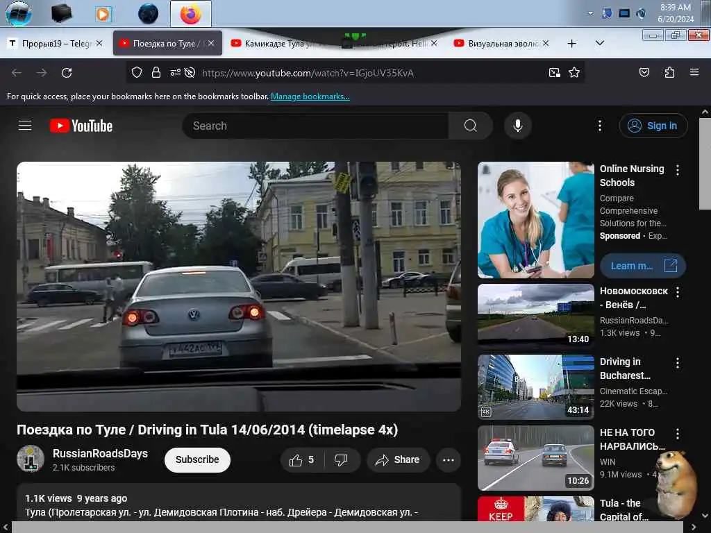Open the YouTube guide hamburger menu

[x=25, y=126]
